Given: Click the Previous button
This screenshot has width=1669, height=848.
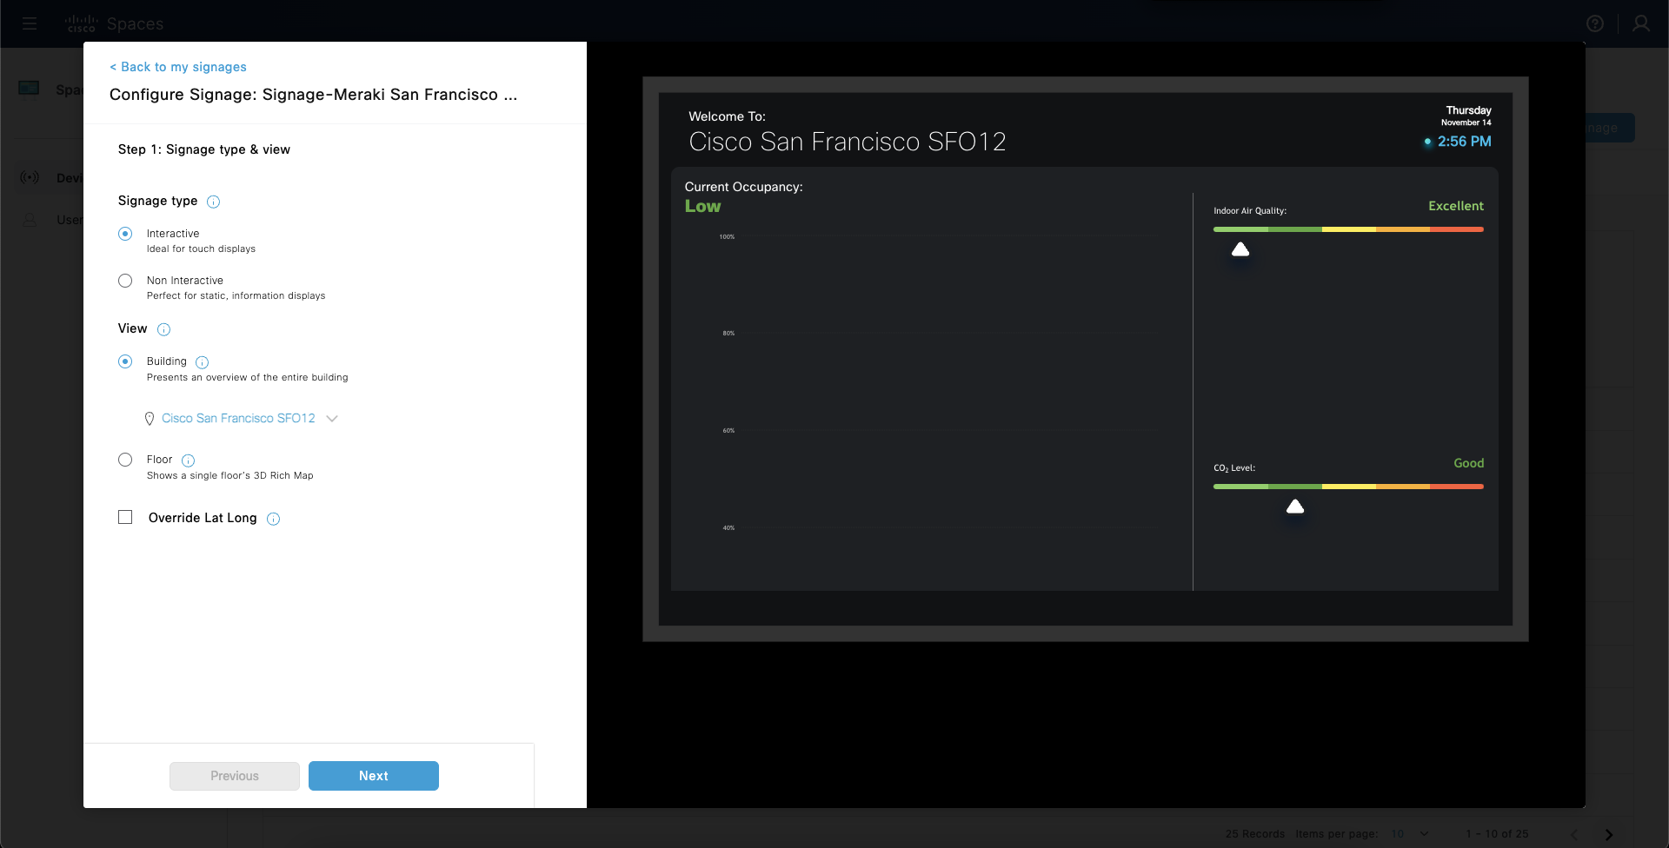Looking at the screenshot, I should pos(235,776).
